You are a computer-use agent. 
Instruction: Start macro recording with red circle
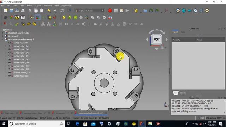point(110,11)
